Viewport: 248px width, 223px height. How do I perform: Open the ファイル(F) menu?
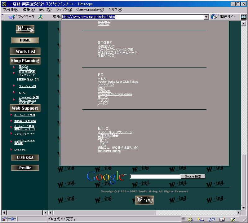click(11, 10)
